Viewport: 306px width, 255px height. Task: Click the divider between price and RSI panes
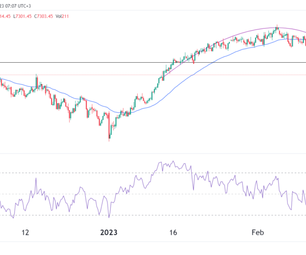(153, 154)
